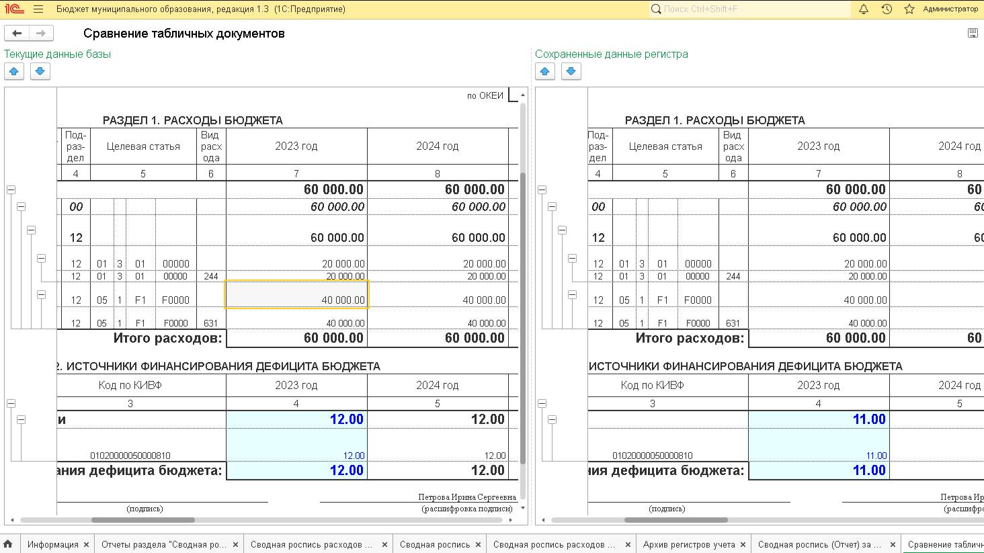
Task: Click horizontal scrollbar thumb of current data pane
Action: (x=143, y=520)
